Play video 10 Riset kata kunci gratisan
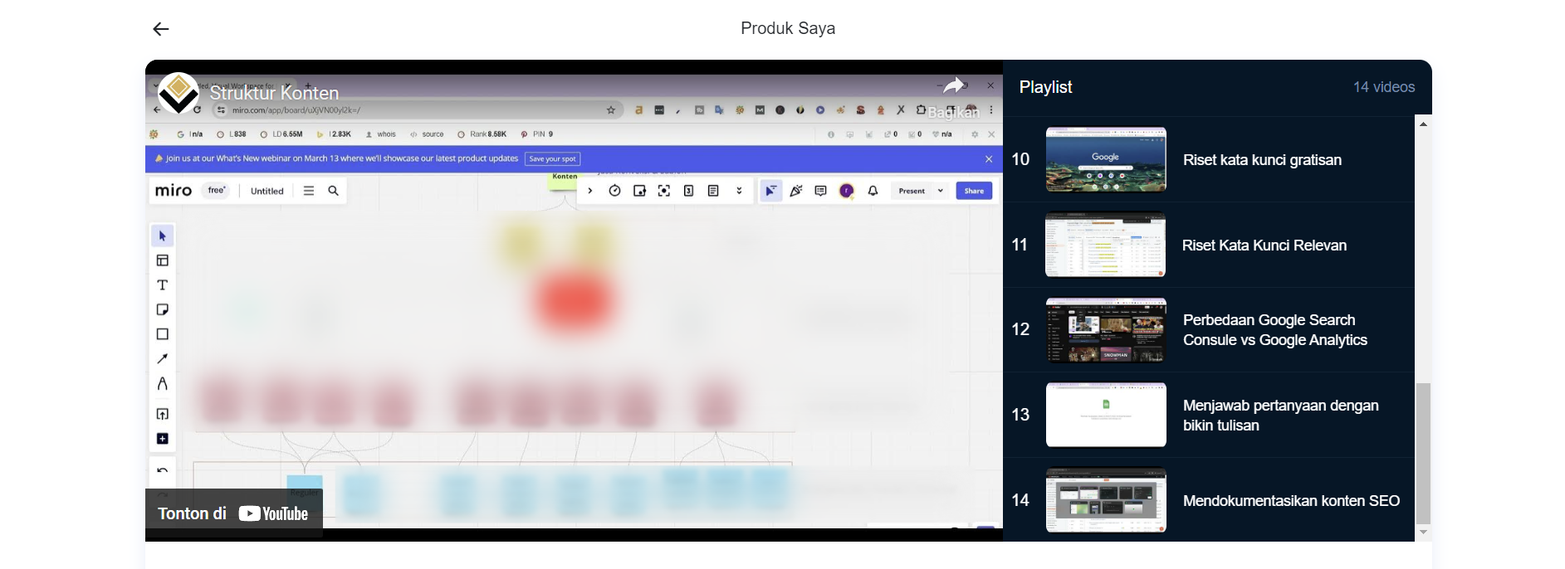 tap(1208, 160)
